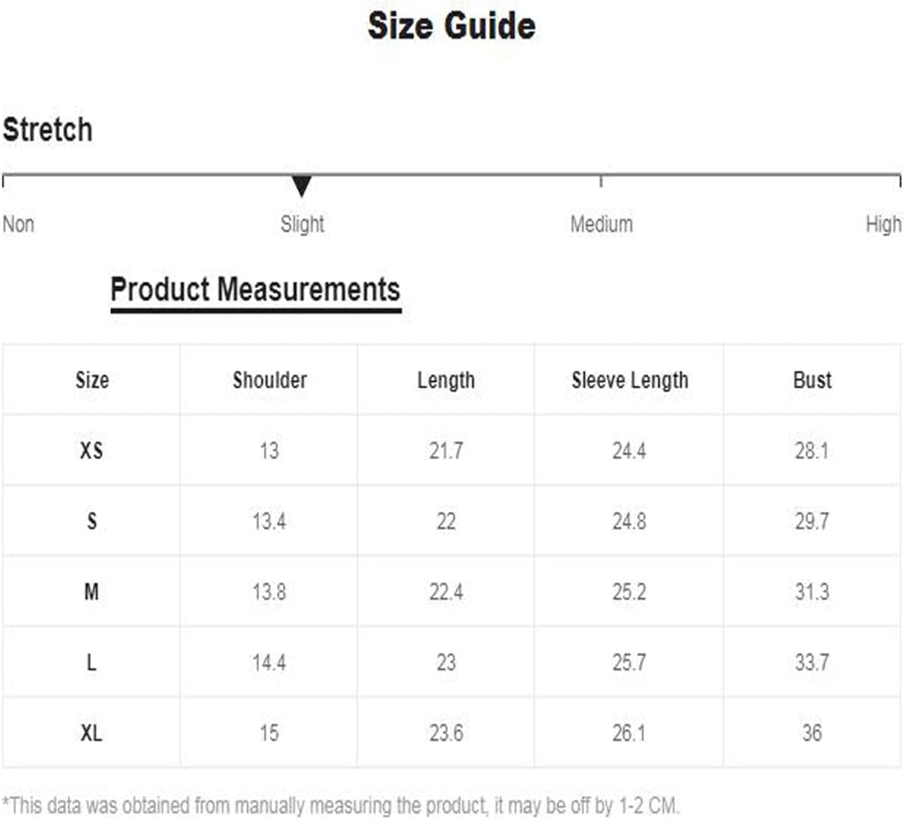
Task: Select the M size row label
Action: click(91, 591)
